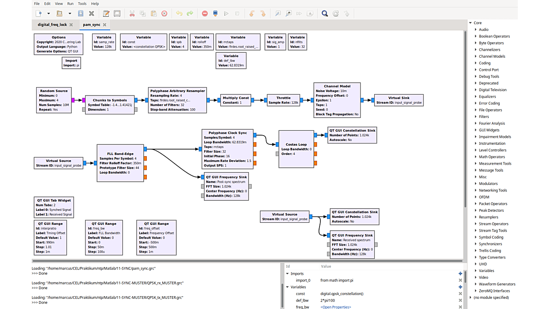Add a new import with the plus icon
Viewport: 550px width, 309px height.
[x=461, y=274]
